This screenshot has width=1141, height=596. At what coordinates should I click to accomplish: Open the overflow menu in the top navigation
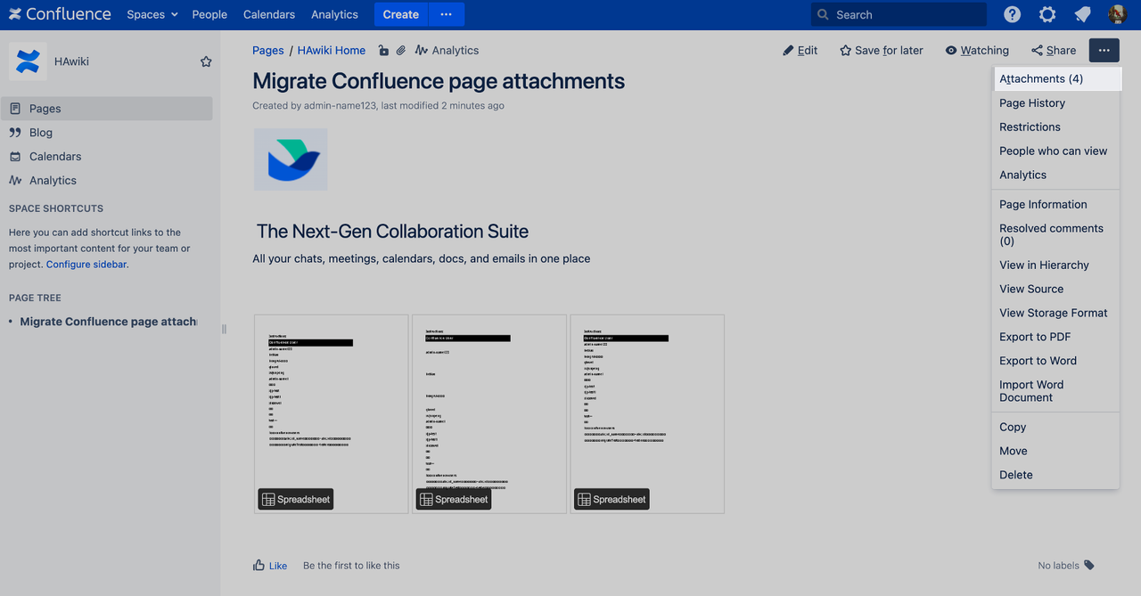point(446,14)
